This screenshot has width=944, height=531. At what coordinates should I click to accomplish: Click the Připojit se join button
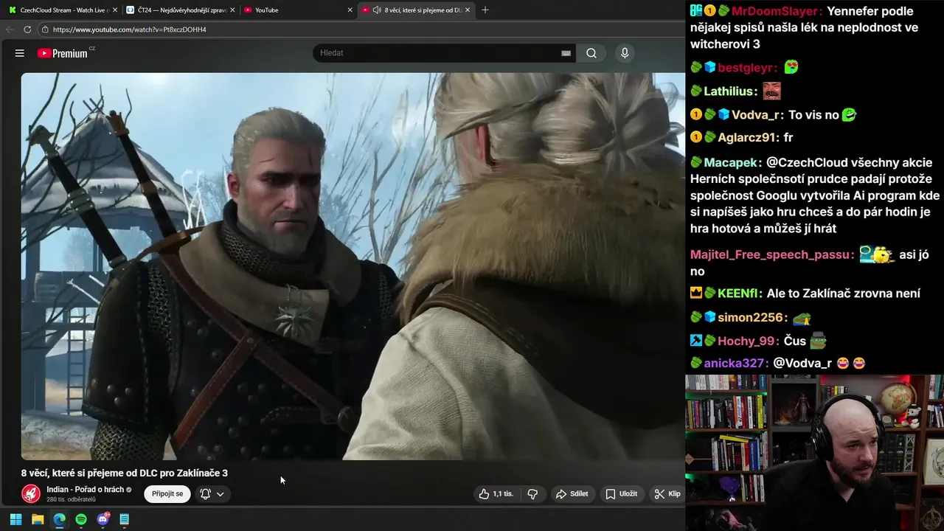pyautogui.click(x=167, y=493)
